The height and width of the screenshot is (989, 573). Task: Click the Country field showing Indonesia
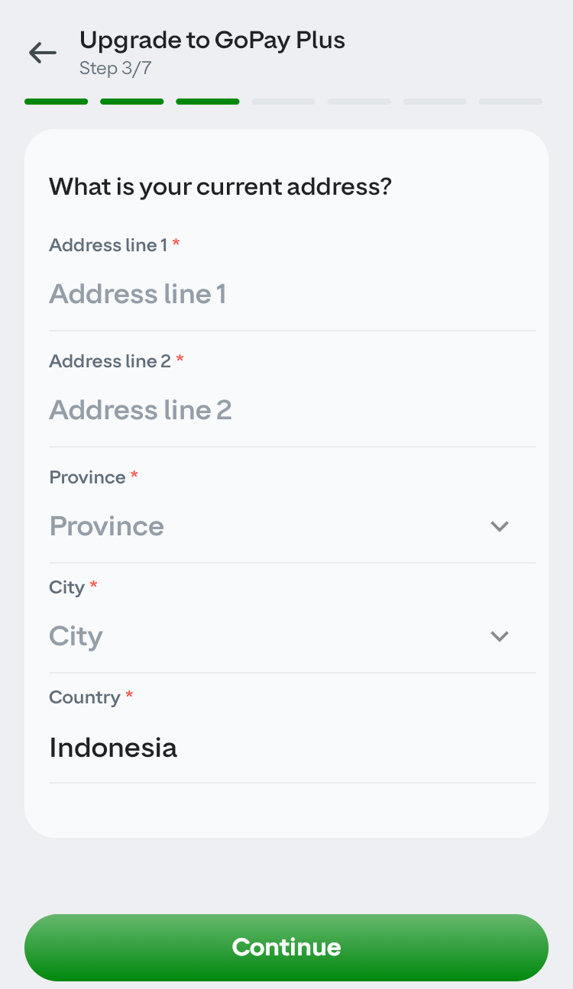(x=113, y=748)
